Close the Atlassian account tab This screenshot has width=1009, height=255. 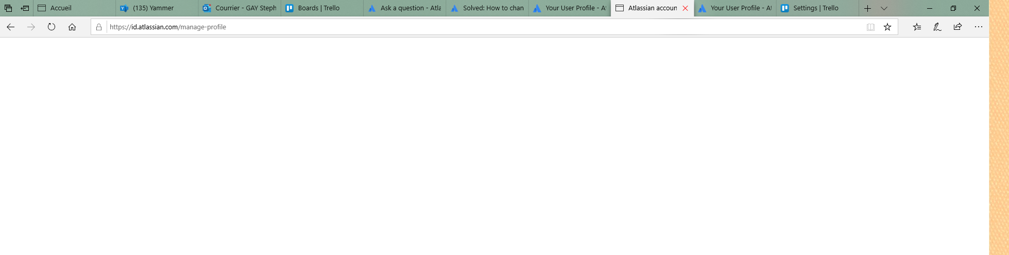tap(685, 8)
